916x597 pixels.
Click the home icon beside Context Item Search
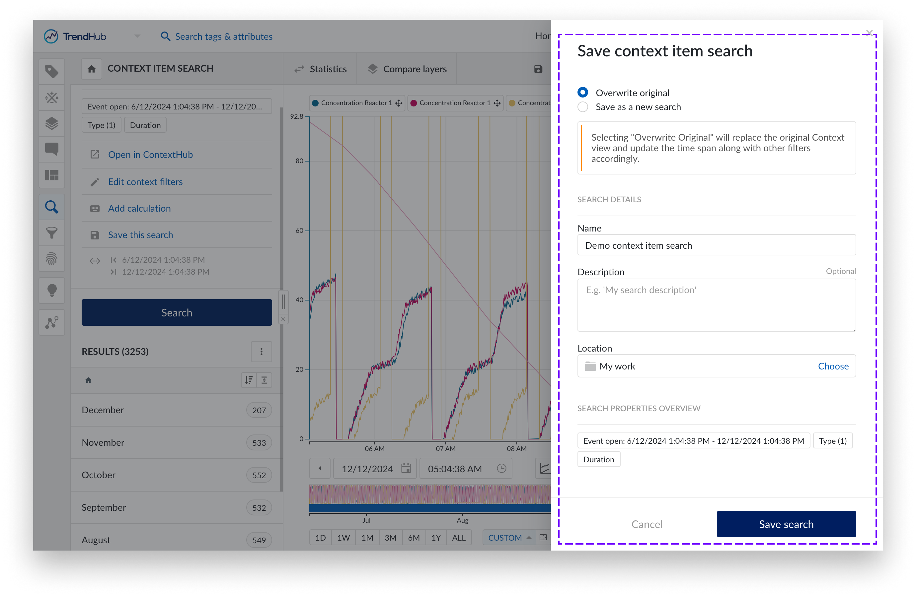[92, 69]
